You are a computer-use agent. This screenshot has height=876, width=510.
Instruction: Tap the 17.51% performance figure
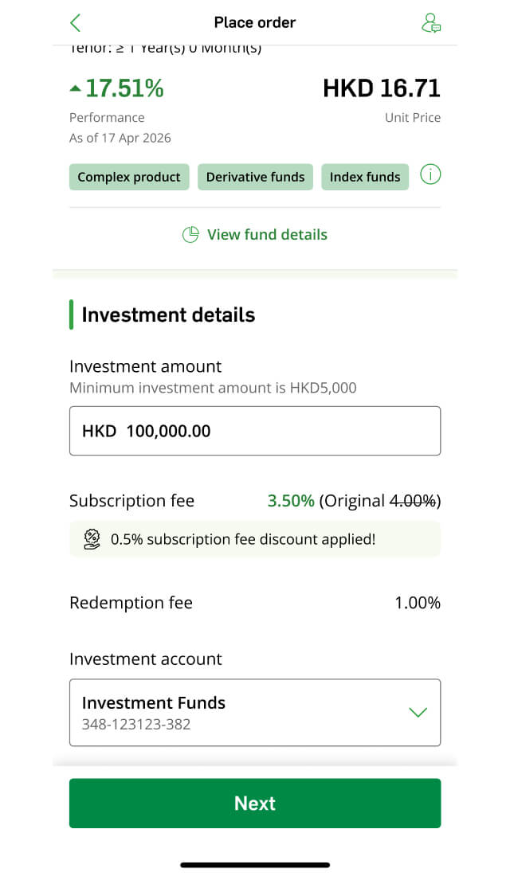click(124, 88)
